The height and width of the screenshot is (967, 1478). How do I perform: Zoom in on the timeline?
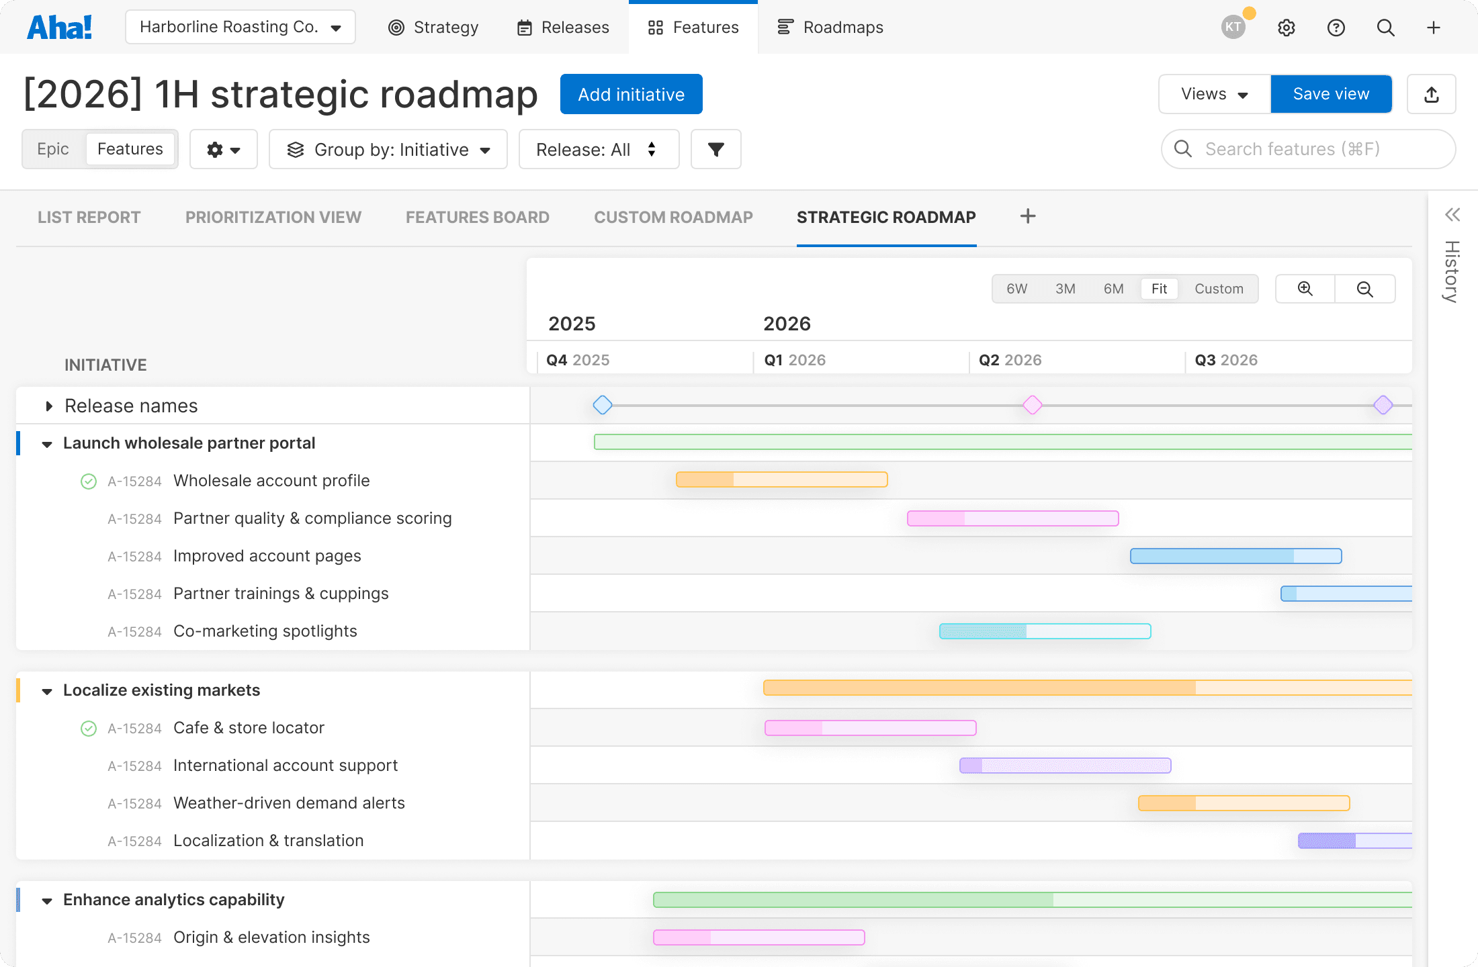(x=1305, y=289)
